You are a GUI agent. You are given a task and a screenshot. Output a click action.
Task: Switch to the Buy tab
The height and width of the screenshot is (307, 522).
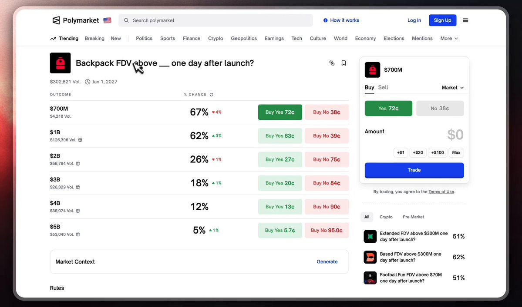(369, 87)
